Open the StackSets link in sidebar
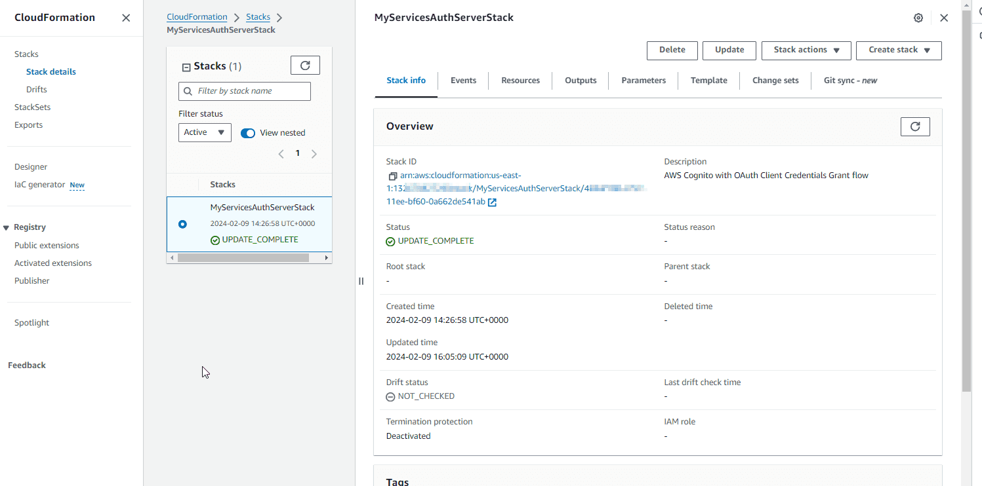982x486 pixels. [32, 107]
